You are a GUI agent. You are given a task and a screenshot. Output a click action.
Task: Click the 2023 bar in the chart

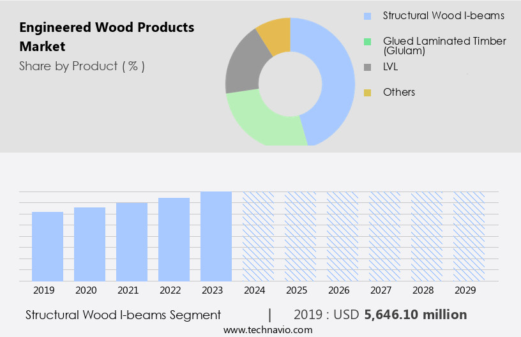tap(216, 236)
